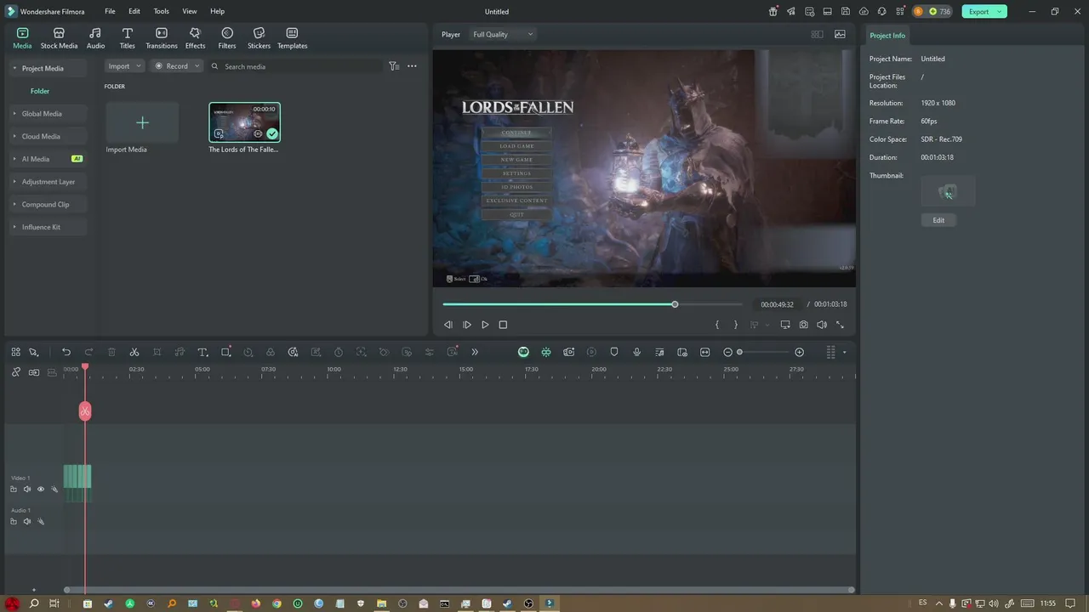Zoom out the timeline with the minus button
The image size is (1089, 612).
[x=727, y=352]
